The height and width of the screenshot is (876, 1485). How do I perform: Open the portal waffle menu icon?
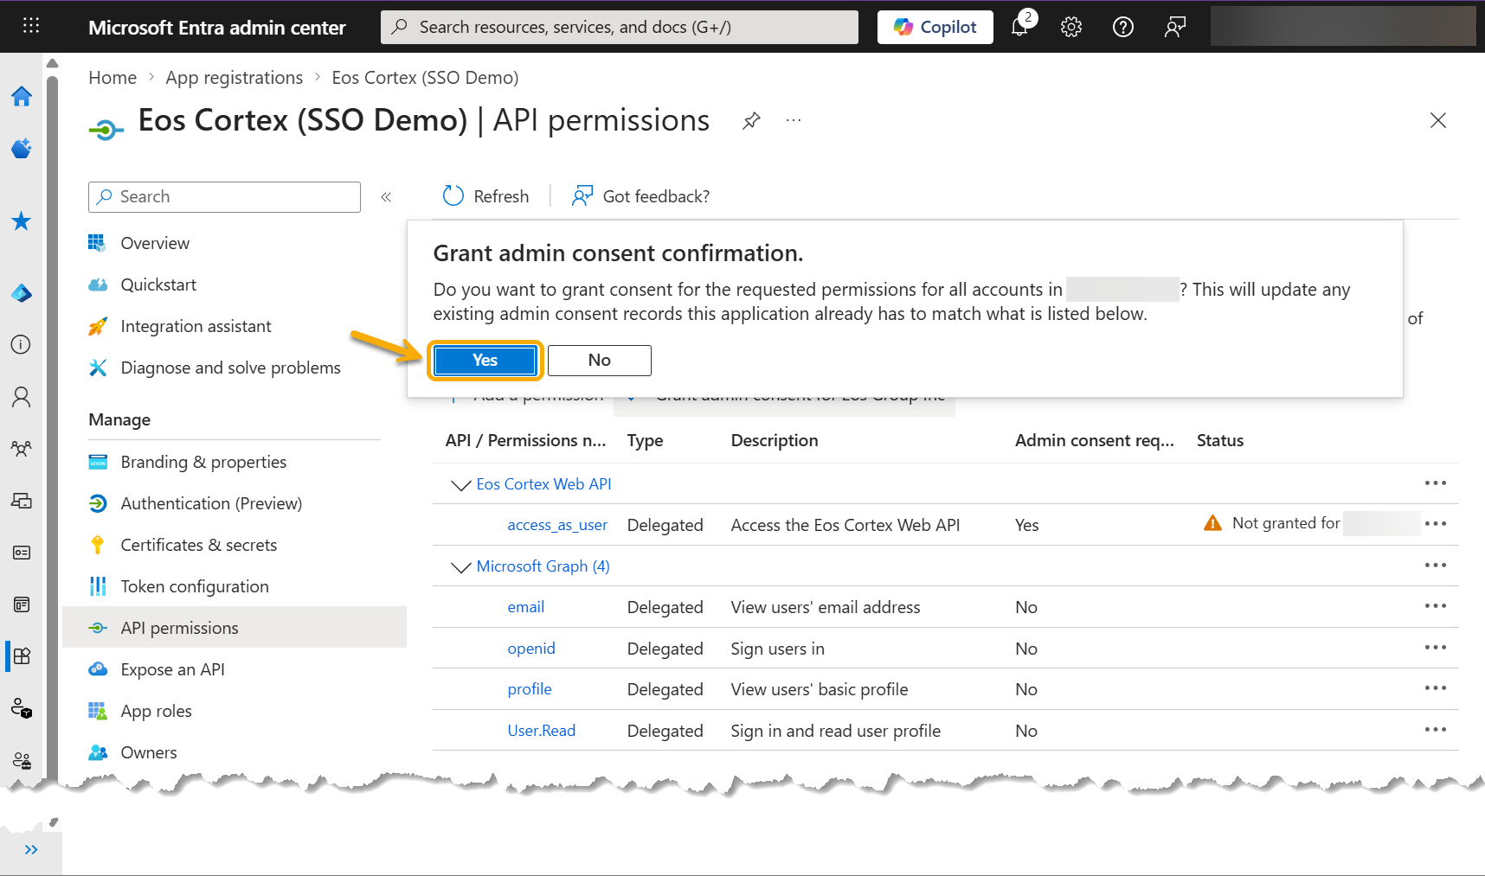tap(31, 26)
